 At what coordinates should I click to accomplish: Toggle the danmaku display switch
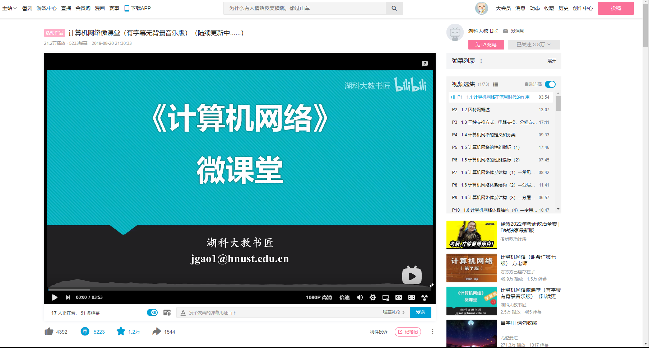tap(152, 312)
